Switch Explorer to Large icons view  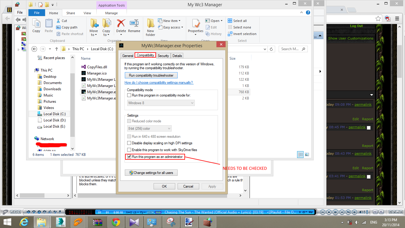point(307,154)
